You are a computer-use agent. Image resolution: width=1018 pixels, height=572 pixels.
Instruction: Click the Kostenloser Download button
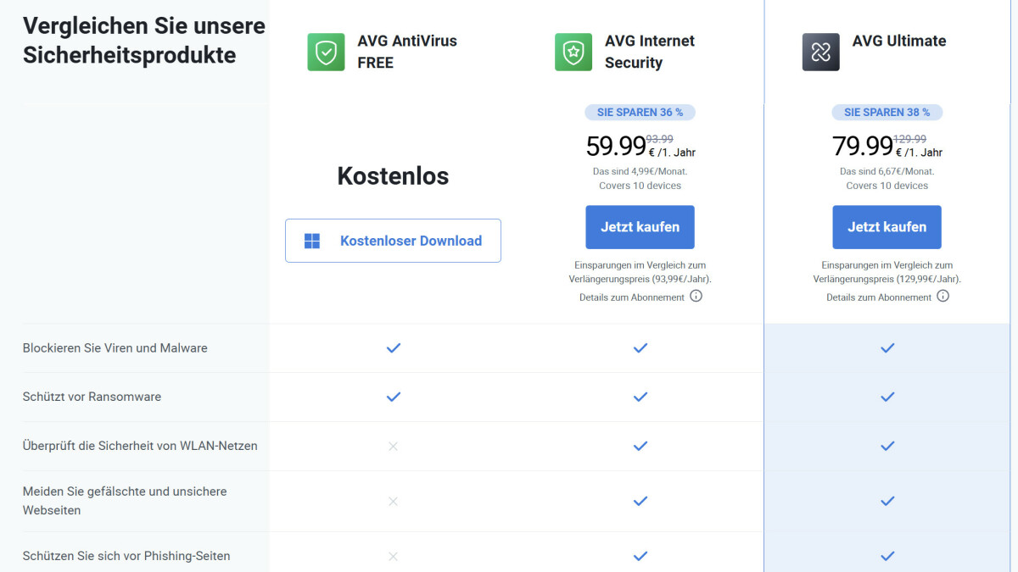393,241
